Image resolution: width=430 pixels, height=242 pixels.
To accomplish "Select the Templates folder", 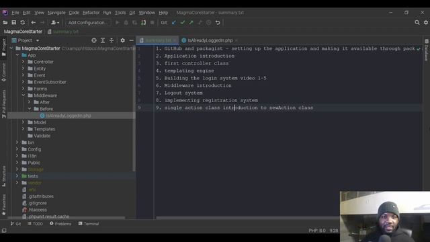I will pyautogui.click(x=44, y=129).
